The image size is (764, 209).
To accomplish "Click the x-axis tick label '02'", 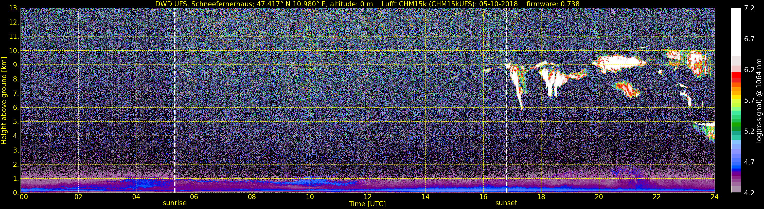I will point(78,197).
